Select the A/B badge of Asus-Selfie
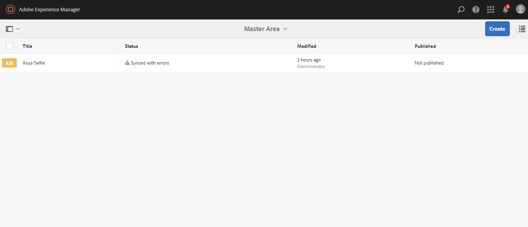Image resolution: width=528 pixels, height=227 pixels. tap(9, 63)
